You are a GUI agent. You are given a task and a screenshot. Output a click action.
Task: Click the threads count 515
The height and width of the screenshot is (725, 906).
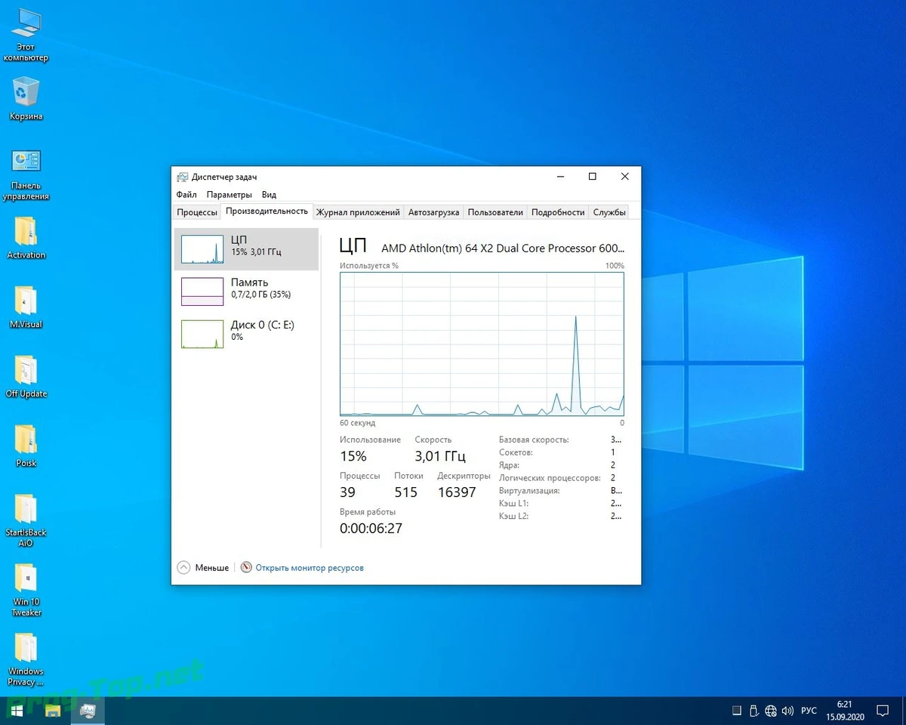[x=405, y=492]
